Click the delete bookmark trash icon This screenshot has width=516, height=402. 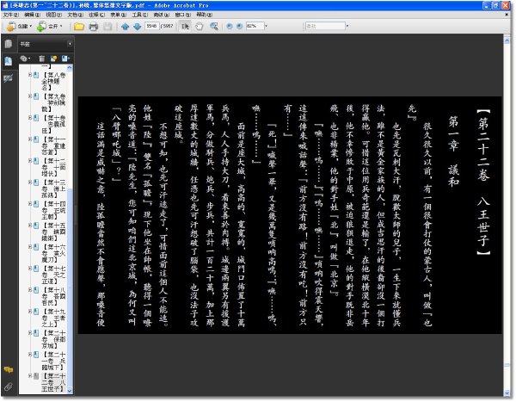[x=41, y=59]
